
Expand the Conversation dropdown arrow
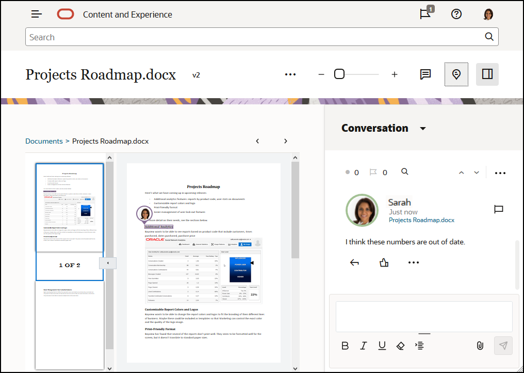coord(423,129)
